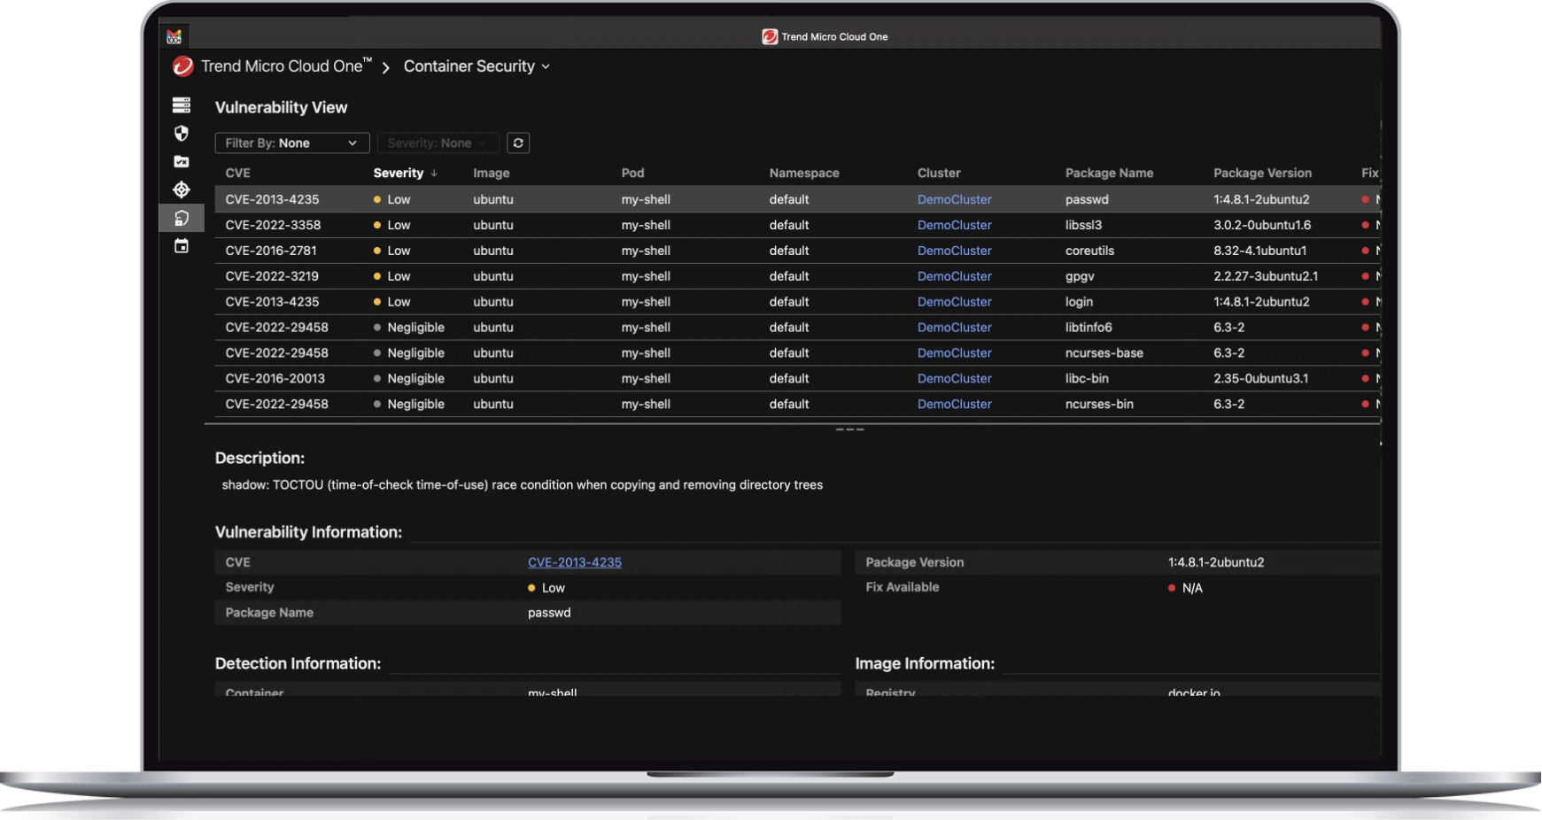This screenshot has width=1542, height=820.
Task: Click the ncurses-bin package name cell
Action: click(1099, 404)
